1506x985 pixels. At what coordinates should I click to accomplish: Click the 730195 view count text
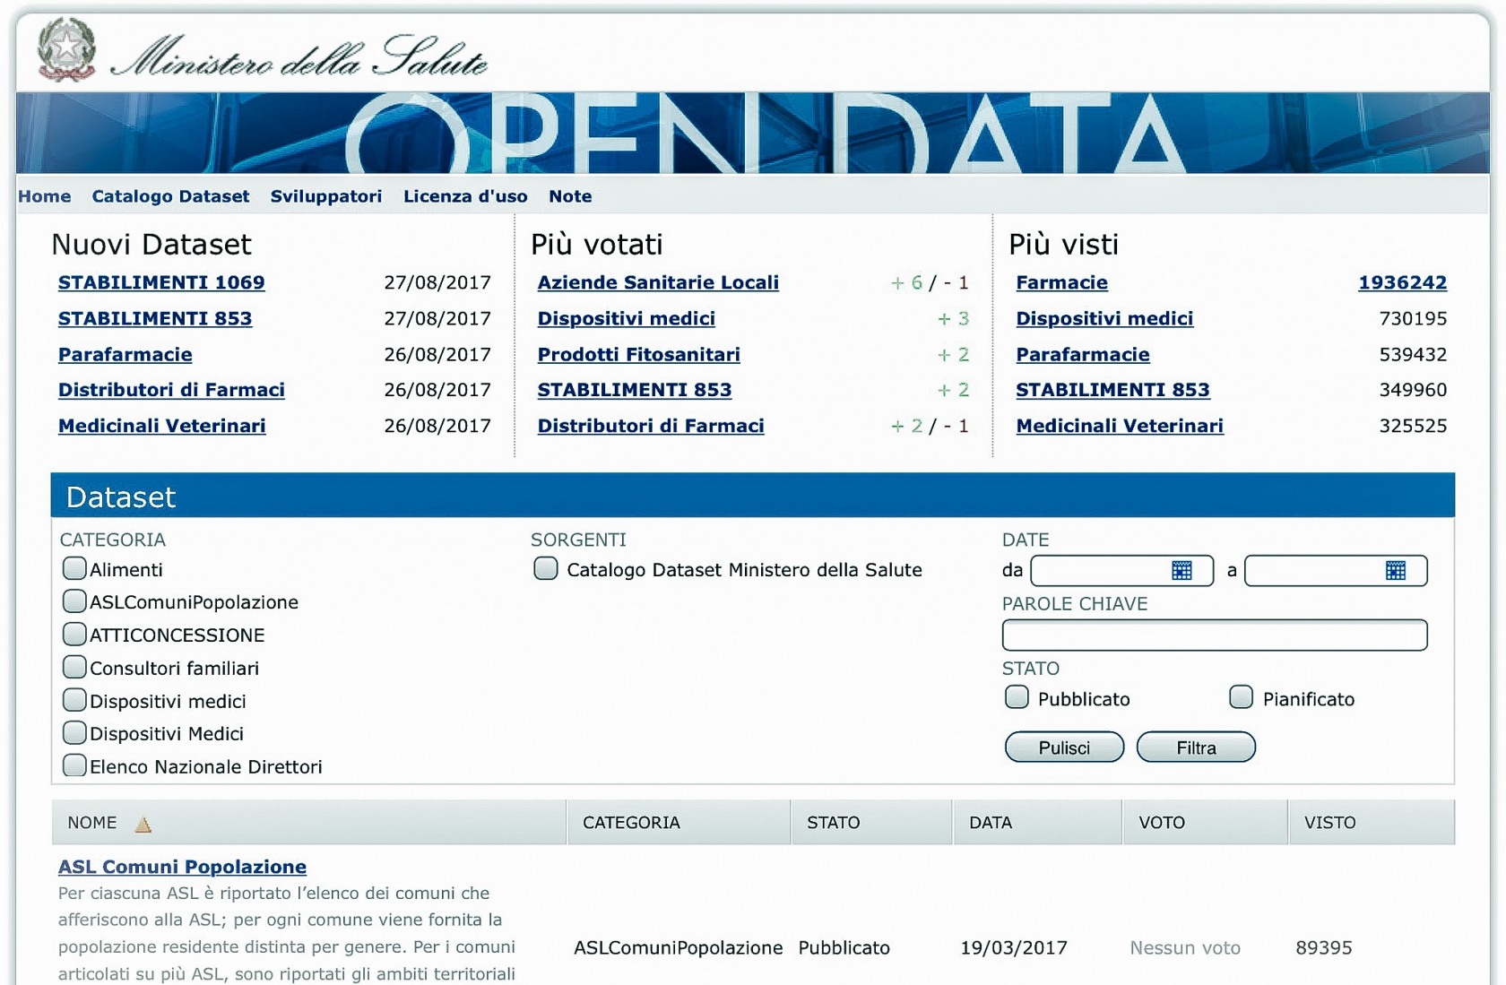point(1413,318)
